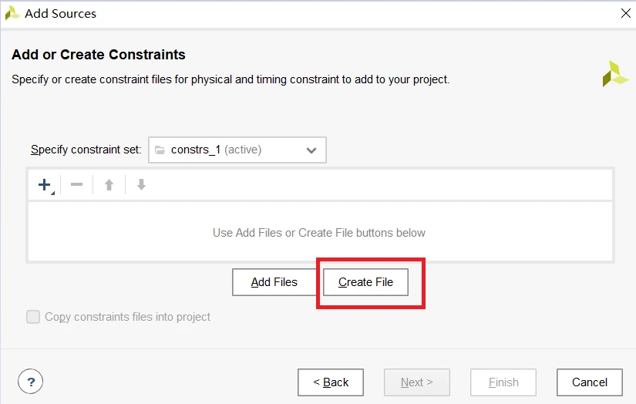Click the Next button
Image resolution: width=636 pixels, height=404 pixels.
click(x=417, y=382)
